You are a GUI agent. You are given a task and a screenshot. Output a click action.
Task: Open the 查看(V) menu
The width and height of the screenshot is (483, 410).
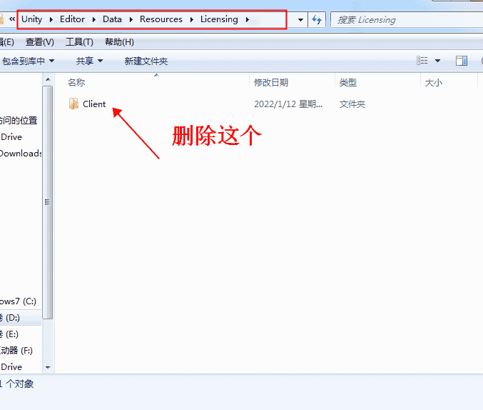pyautogui.click(x=40, y=42)
